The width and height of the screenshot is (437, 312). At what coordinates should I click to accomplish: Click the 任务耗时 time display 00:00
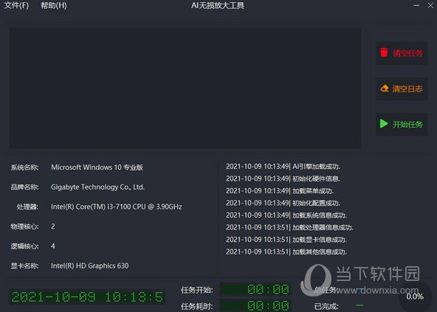coord(255,305)
